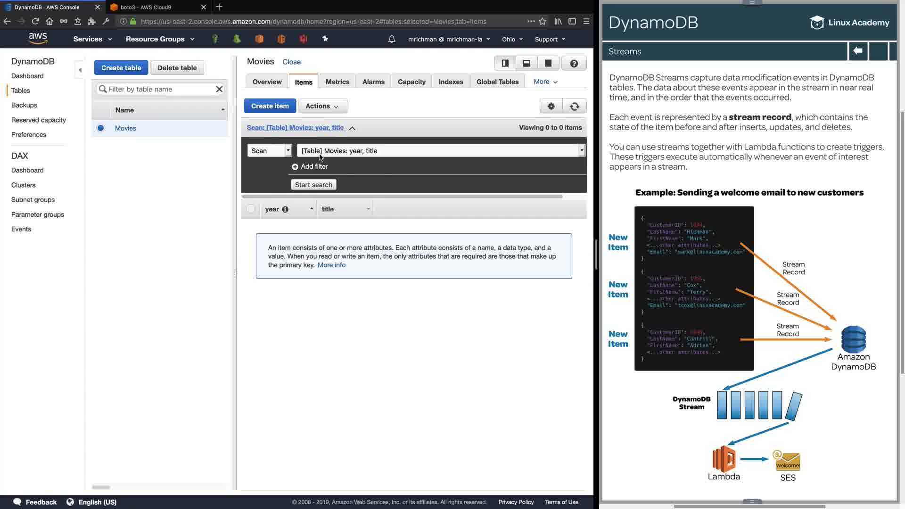Click the back arrow in the Streams slide header
Viewport: 905px width, 509px height.
(857, 51)
